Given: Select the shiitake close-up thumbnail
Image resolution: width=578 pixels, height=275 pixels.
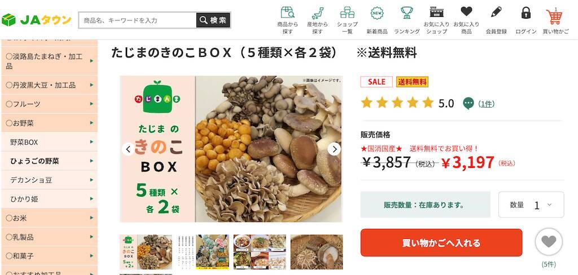Looking at the screenshot, I should point(317,252).
